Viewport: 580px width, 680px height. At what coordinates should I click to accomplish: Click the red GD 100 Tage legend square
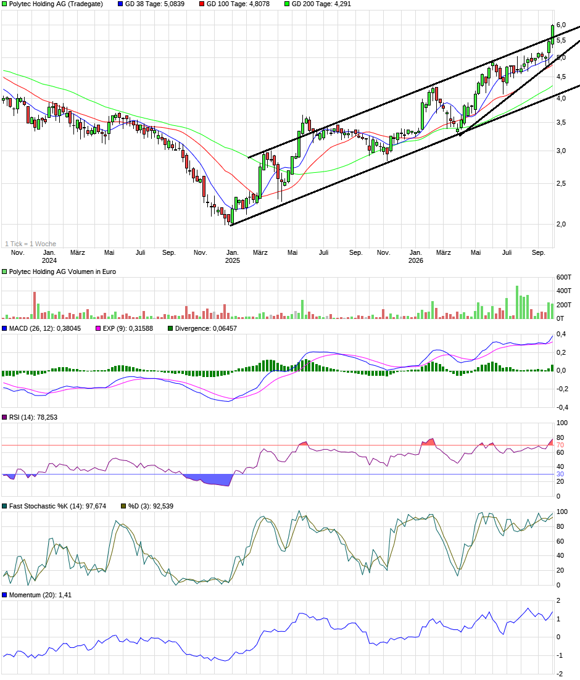202,4
